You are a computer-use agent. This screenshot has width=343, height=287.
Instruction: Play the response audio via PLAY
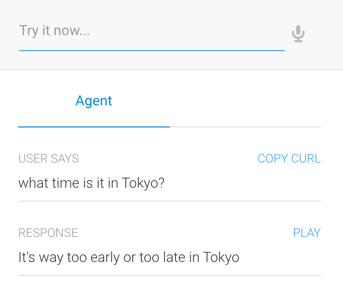click(x=307, y=233)
